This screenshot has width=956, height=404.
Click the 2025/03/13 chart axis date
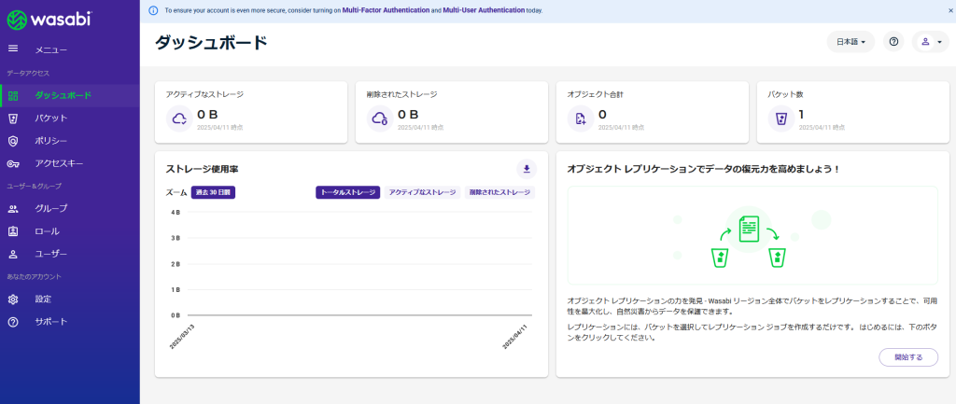pos(182,337)
